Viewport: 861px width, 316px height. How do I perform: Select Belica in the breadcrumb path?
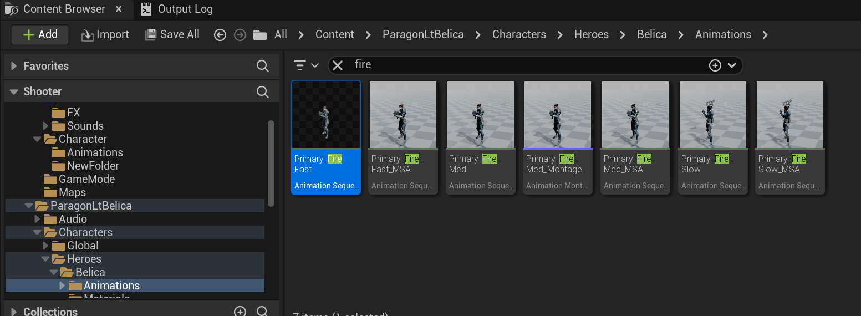click(652, 34)
